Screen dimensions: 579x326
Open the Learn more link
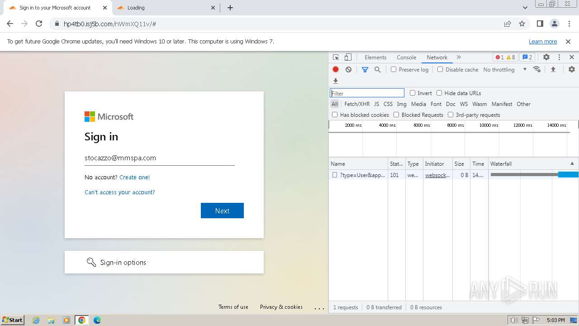(x=543, y=42)
